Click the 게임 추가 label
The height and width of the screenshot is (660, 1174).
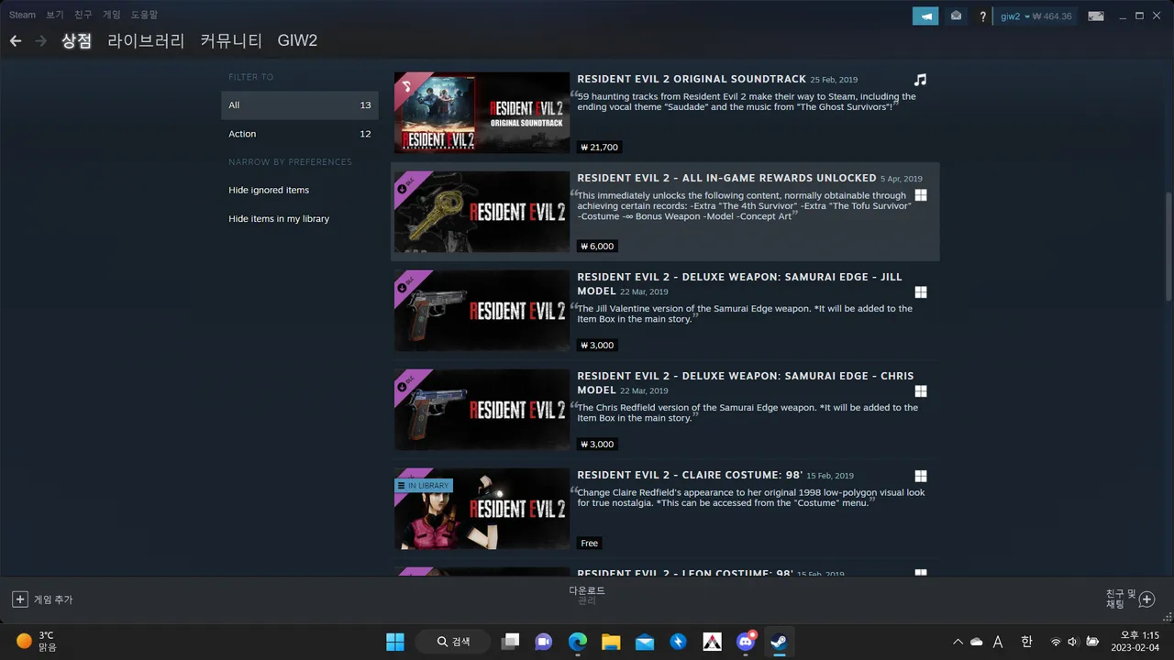tap(53, 599)
